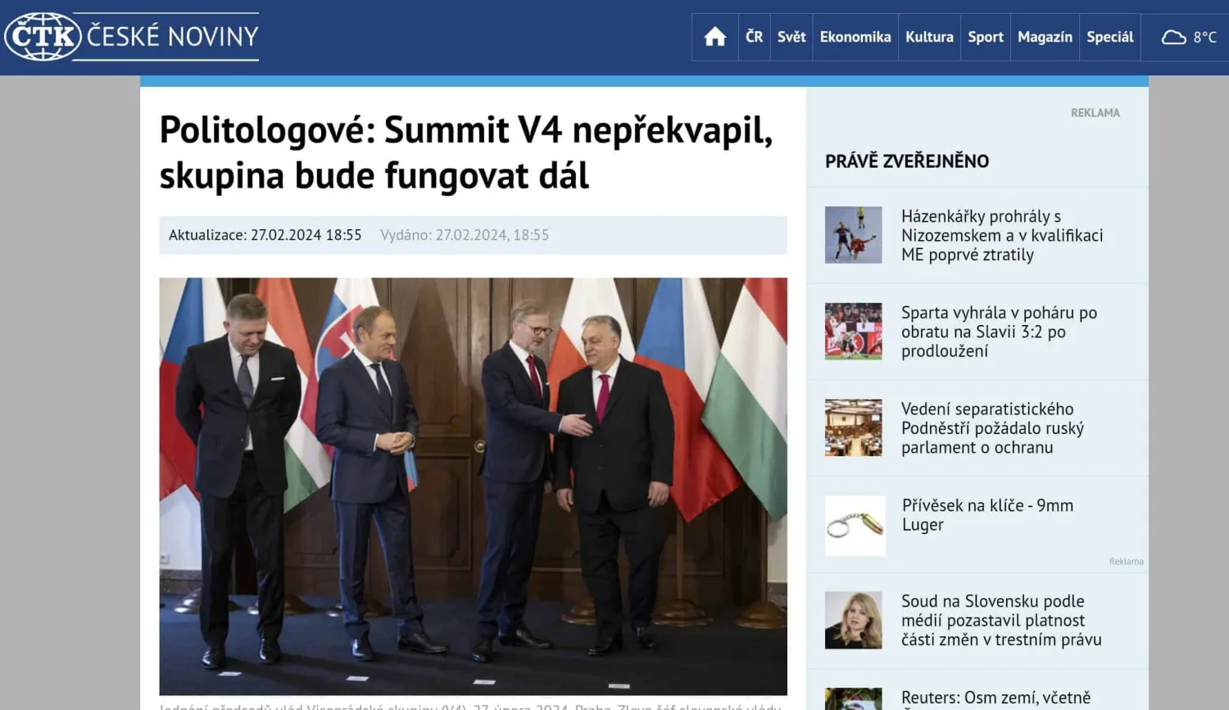The image size is (1229, 710).
Task: Open the Kultura section
Action: [x=929, y=37]
